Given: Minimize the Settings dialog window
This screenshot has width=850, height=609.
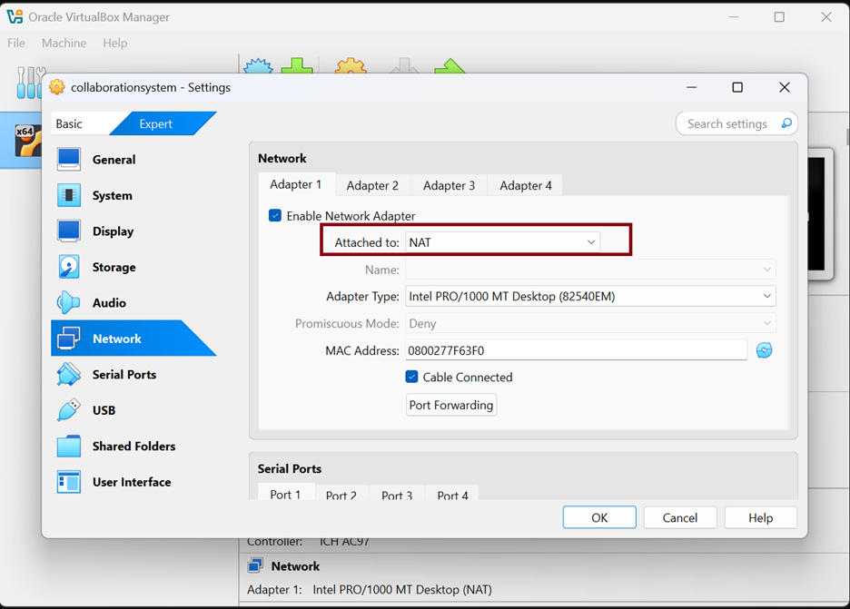Looking at the screenshot, I should point(692,87).
